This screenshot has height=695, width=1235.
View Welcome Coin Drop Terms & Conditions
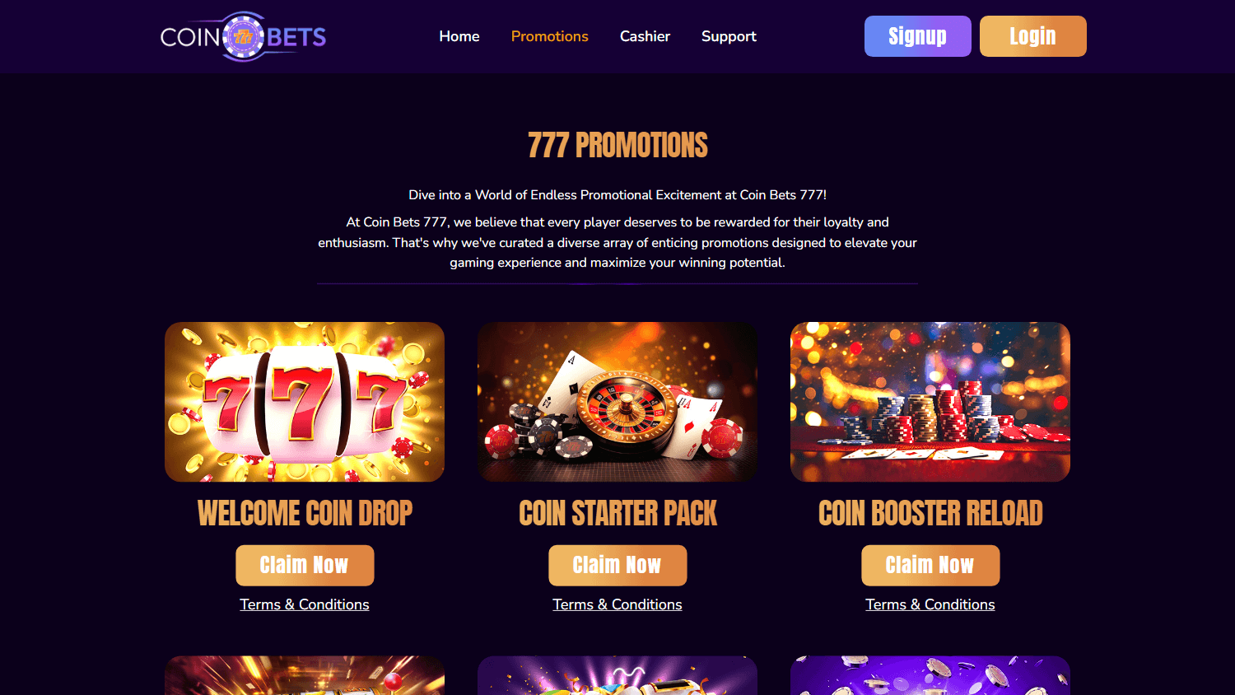coord(305,604)
